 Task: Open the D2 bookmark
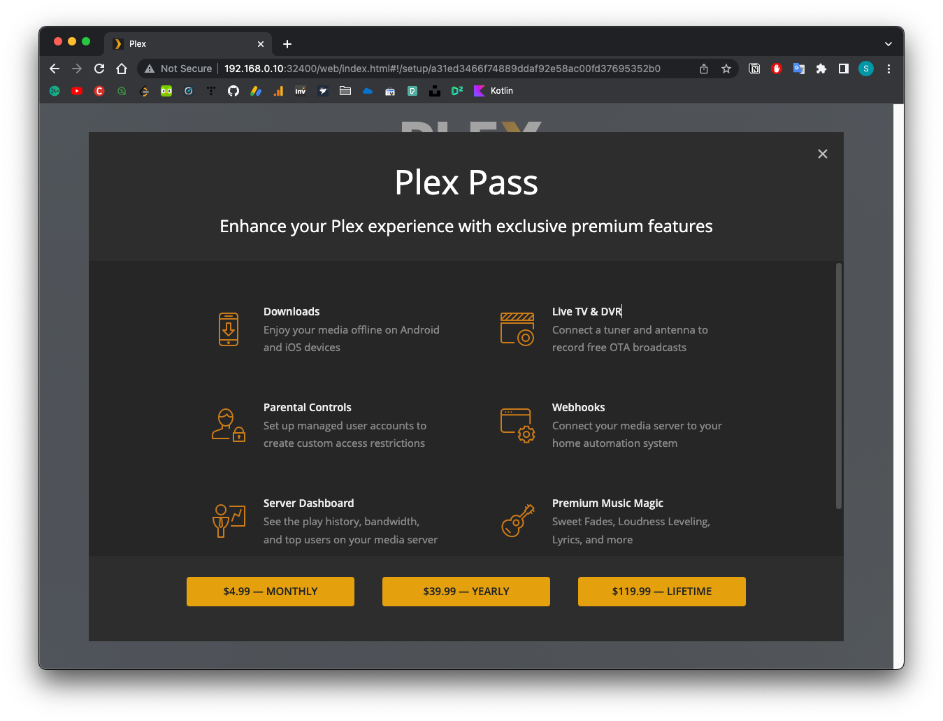pyautogui.click(x=457, y=91)
